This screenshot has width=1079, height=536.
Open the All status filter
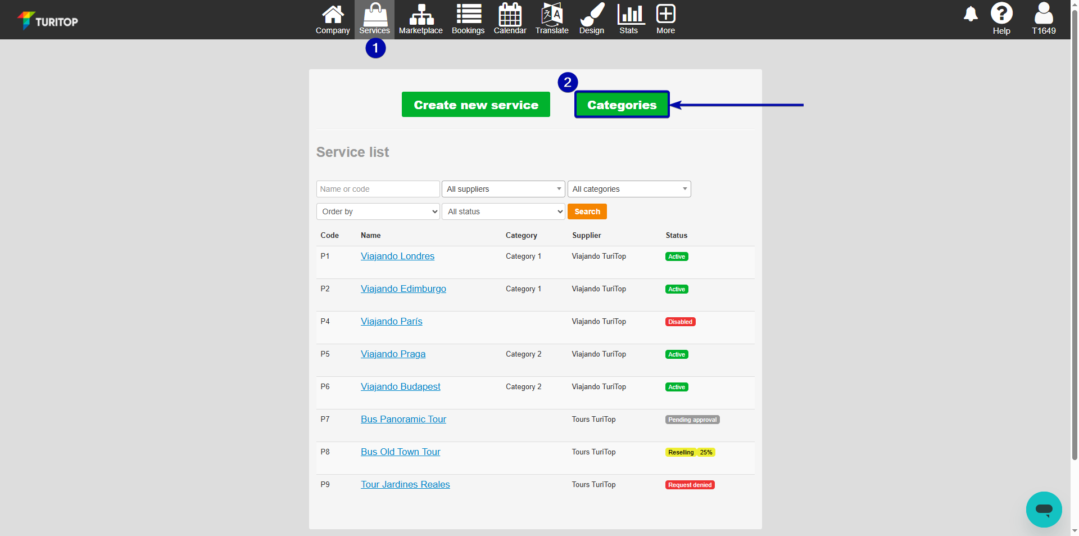(503, 211)
